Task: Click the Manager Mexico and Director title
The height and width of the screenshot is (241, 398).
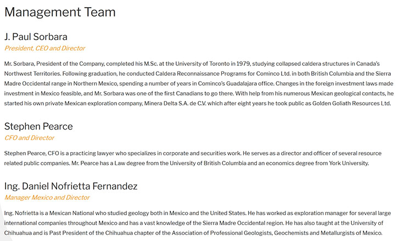Action: click(47, 198)
